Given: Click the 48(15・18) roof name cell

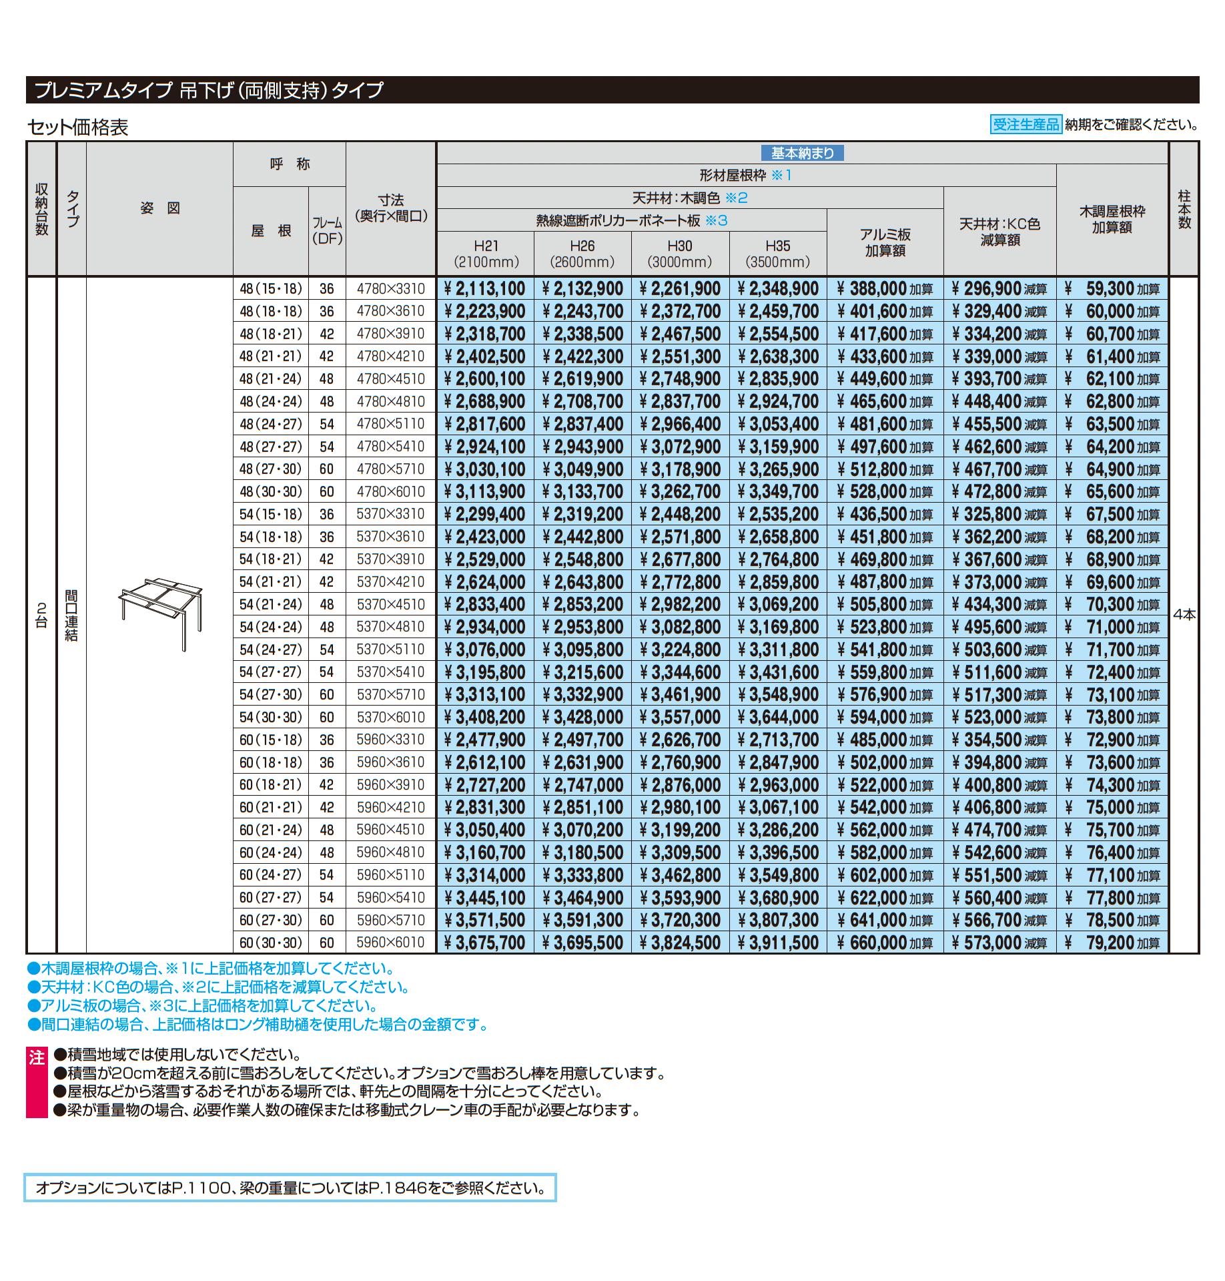Looking at the screenshot, I should (271, 288).
